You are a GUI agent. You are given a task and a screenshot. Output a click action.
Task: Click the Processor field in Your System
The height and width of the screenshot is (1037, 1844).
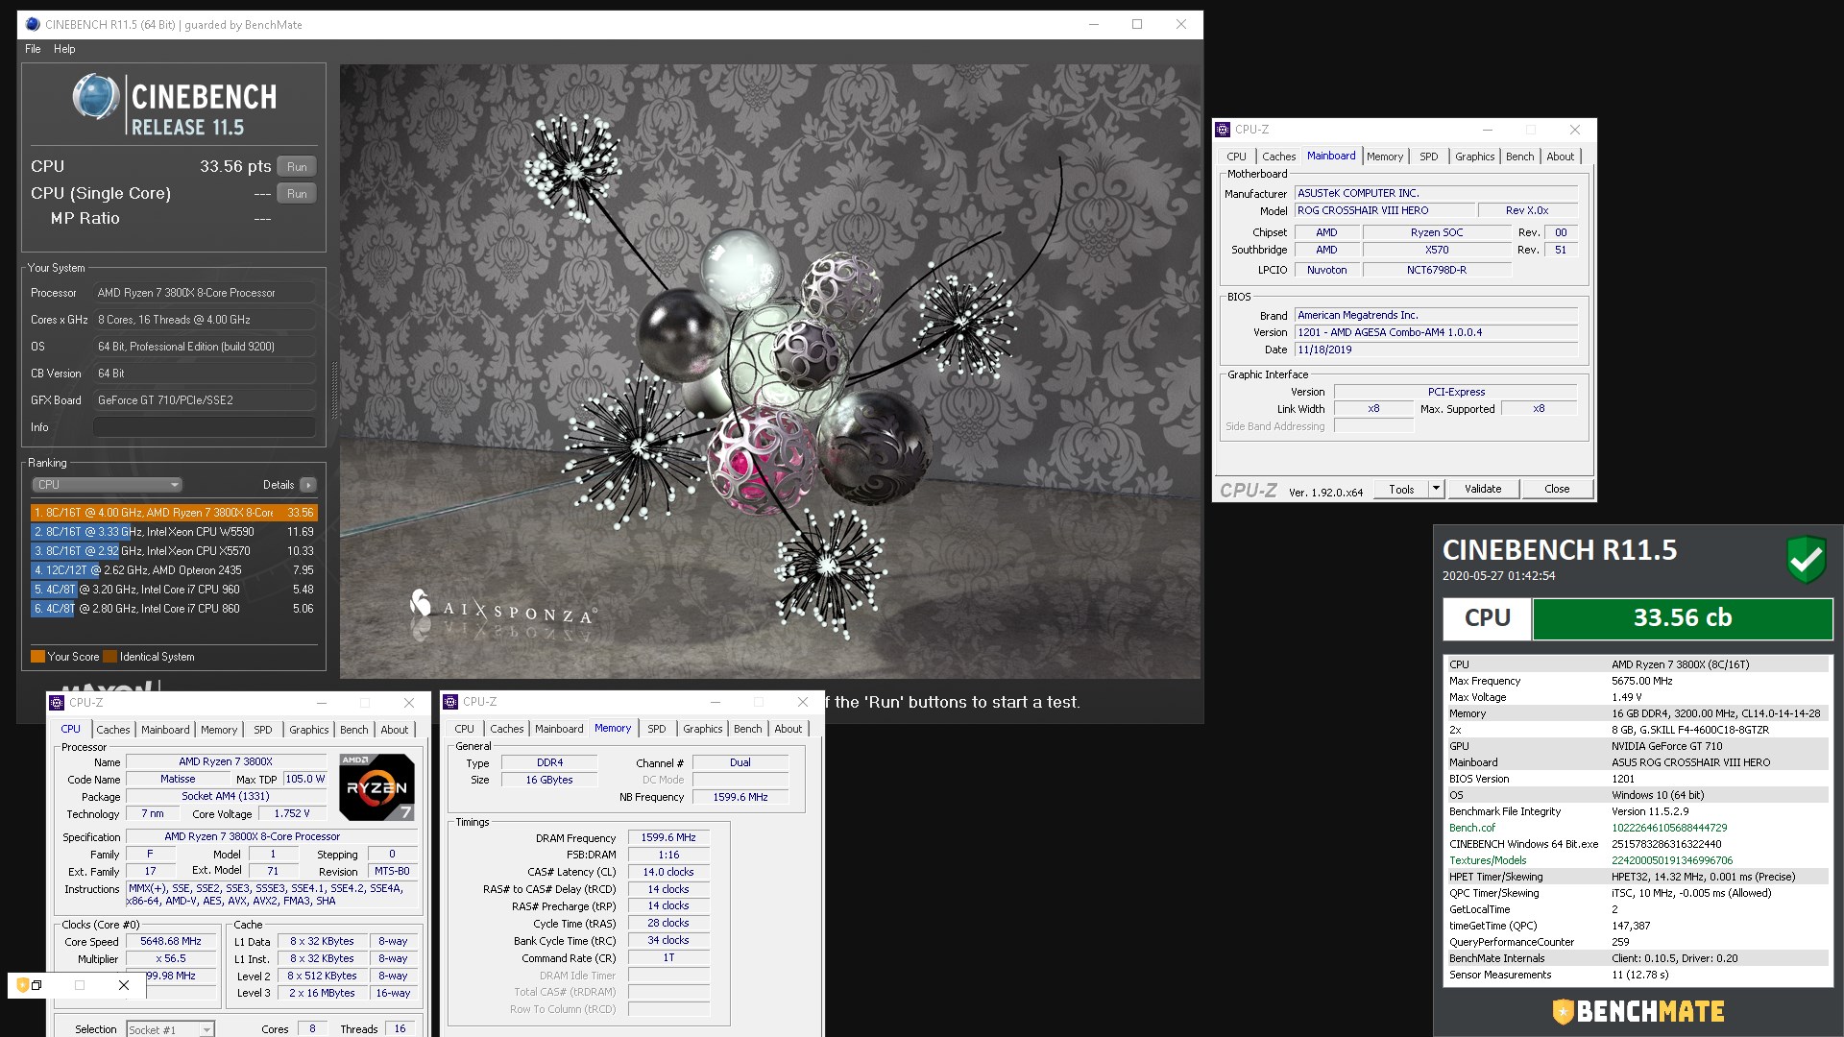coord(205,293)
